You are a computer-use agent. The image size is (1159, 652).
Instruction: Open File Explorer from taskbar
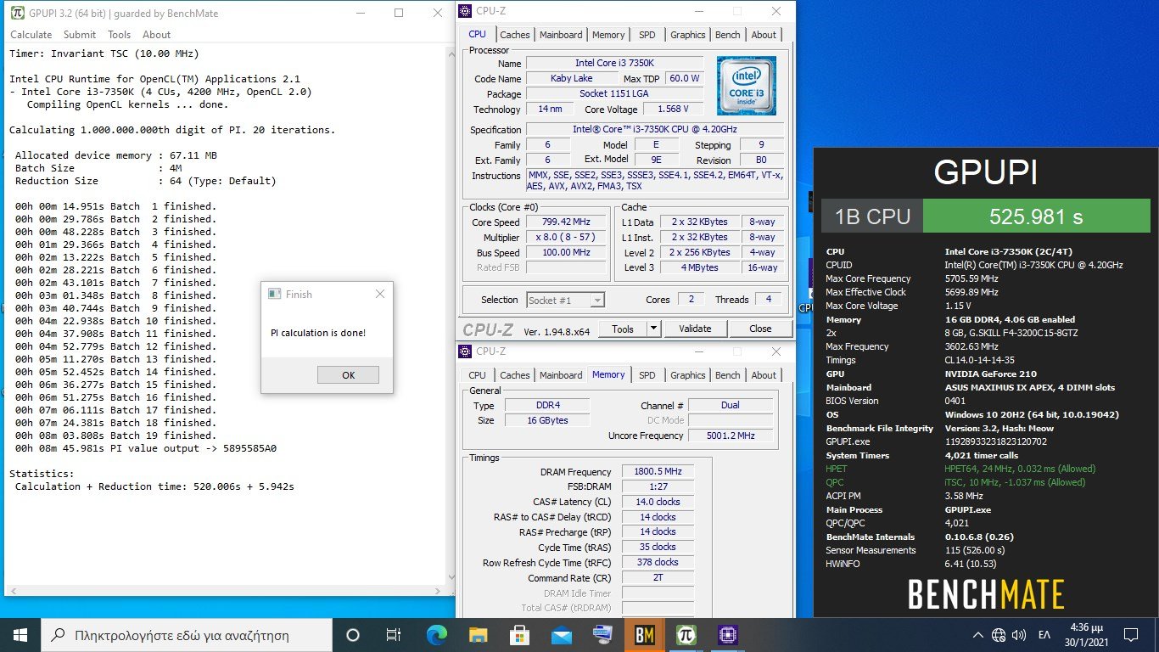point(478,635)
